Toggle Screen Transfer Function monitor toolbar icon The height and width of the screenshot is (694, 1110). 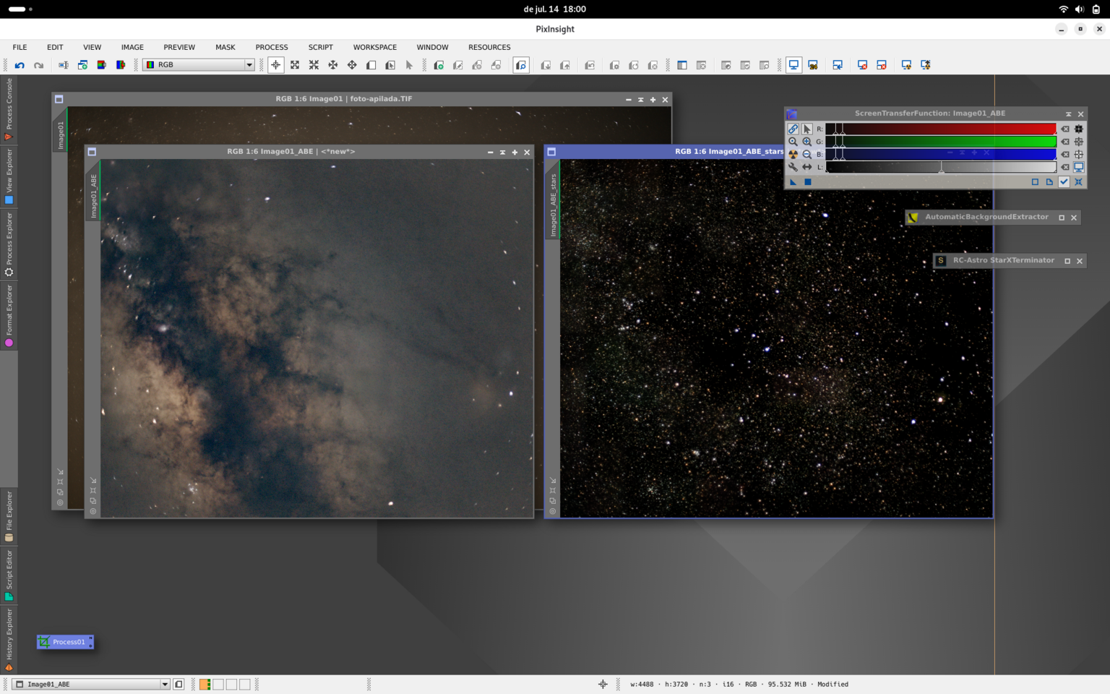793,65
